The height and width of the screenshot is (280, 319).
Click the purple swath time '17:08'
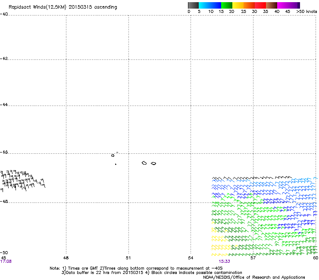(x=6, y=261)
